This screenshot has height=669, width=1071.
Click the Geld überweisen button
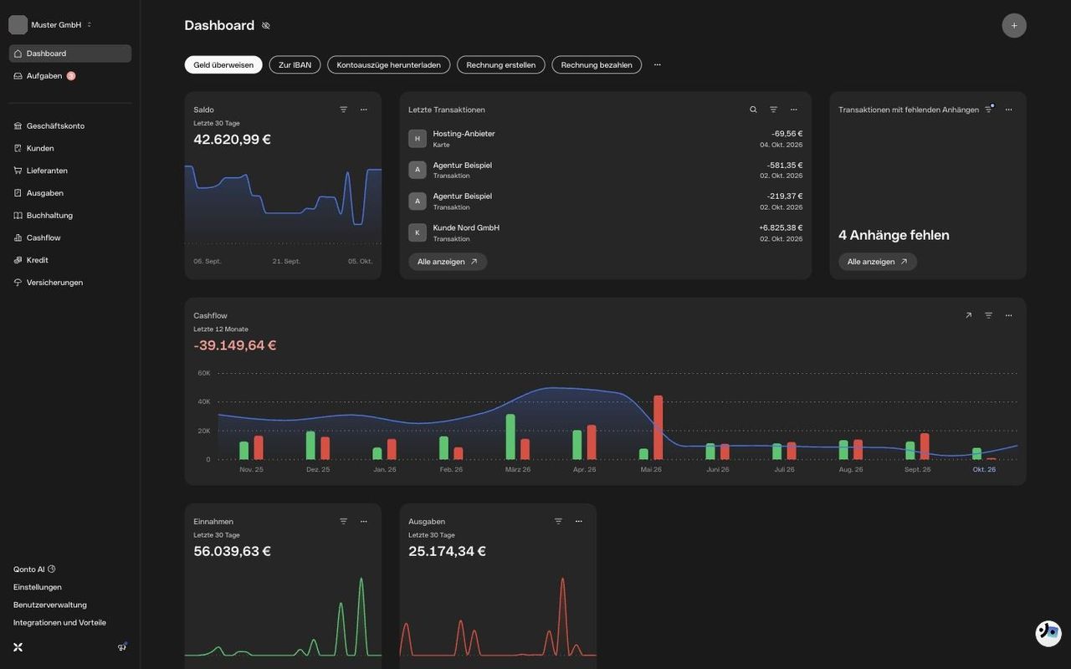pyautogui.click(x=223, y=65)
